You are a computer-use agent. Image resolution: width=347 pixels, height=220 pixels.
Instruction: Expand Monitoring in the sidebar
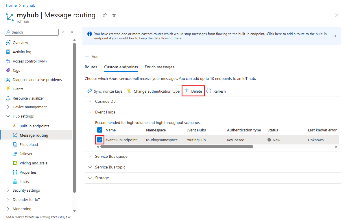8,209
